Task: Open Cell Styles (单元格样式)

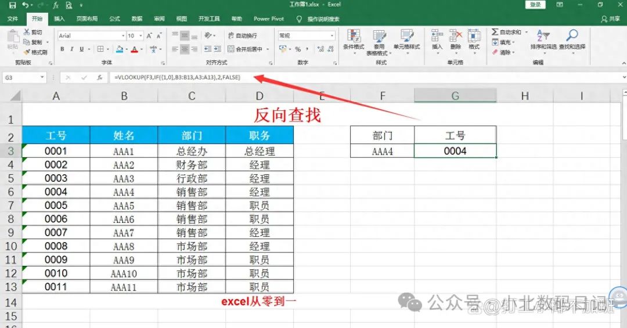Action: (x=406, y=40)
